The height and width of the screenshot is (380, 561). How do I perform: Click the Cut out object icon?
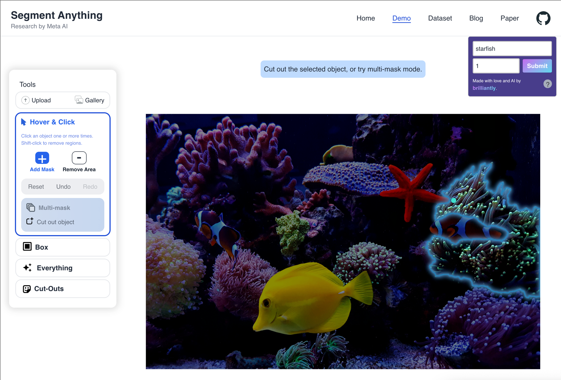30,221
